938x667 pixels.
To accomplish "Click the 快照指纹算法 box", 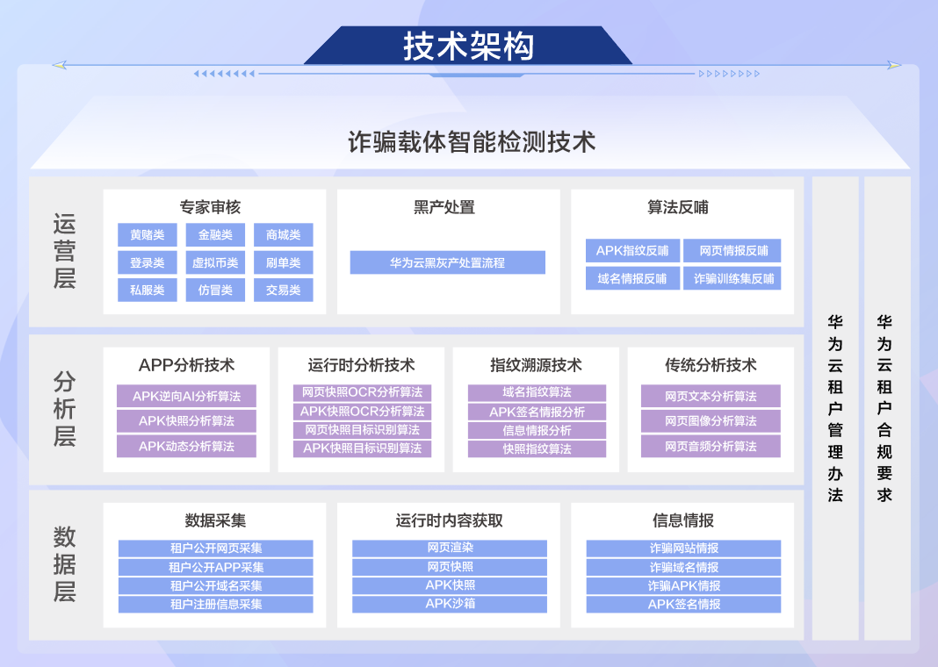I will click(537, 448).
